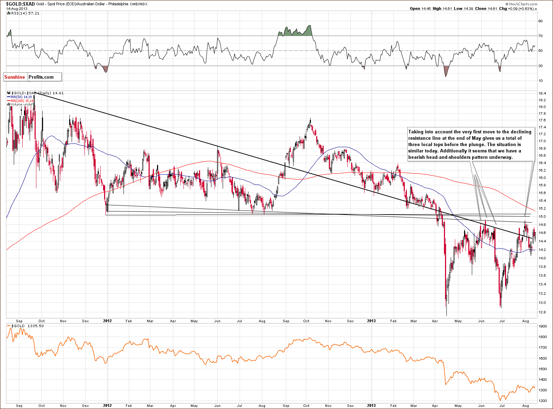553x409 pixels.
Task: Click the RSI(14) indicator legend icon
Action: [x=9, y=13]
